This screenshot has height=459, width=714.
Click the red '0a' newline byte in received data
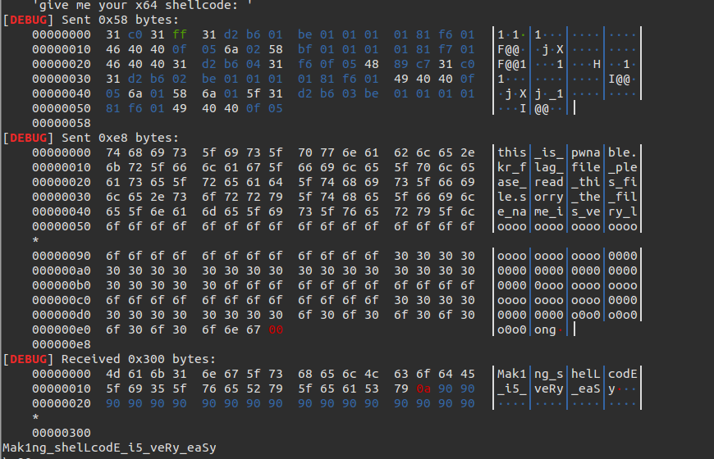coord(423,389)
